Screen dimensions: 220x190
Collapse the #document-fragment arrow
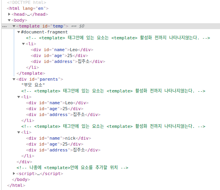point(18,32)
